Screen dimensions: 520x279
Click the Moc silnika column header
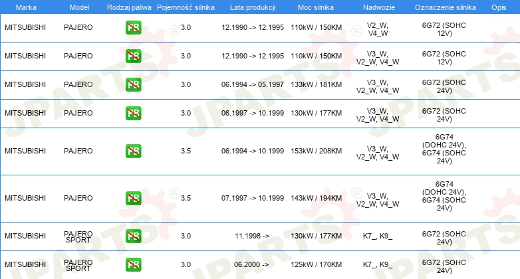(316, 7)
